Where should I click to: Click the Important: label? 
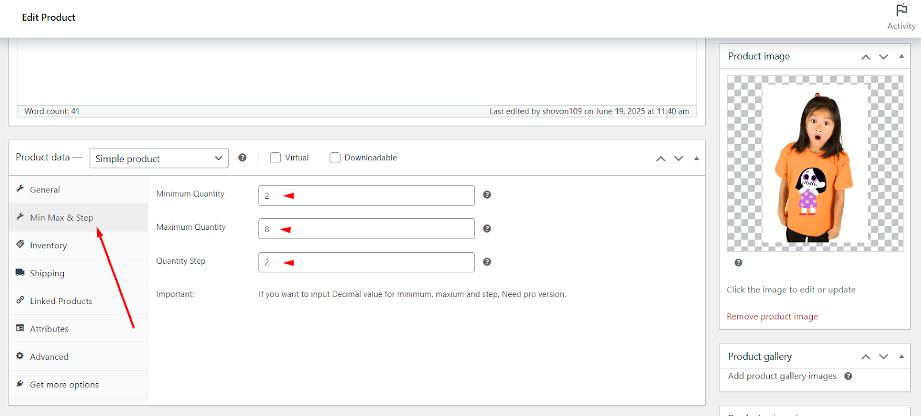[x=175, y=294]
